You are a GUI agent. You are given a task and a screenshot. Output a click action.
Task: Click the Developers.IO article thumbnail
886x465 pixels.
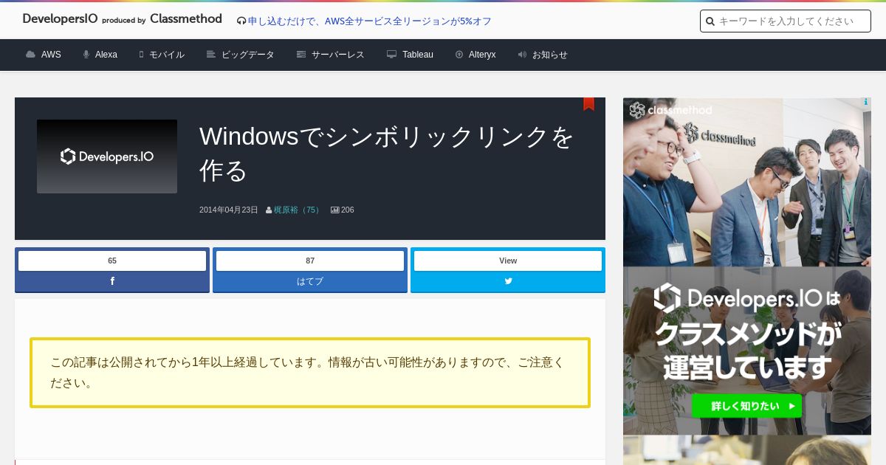coord(107,156)
